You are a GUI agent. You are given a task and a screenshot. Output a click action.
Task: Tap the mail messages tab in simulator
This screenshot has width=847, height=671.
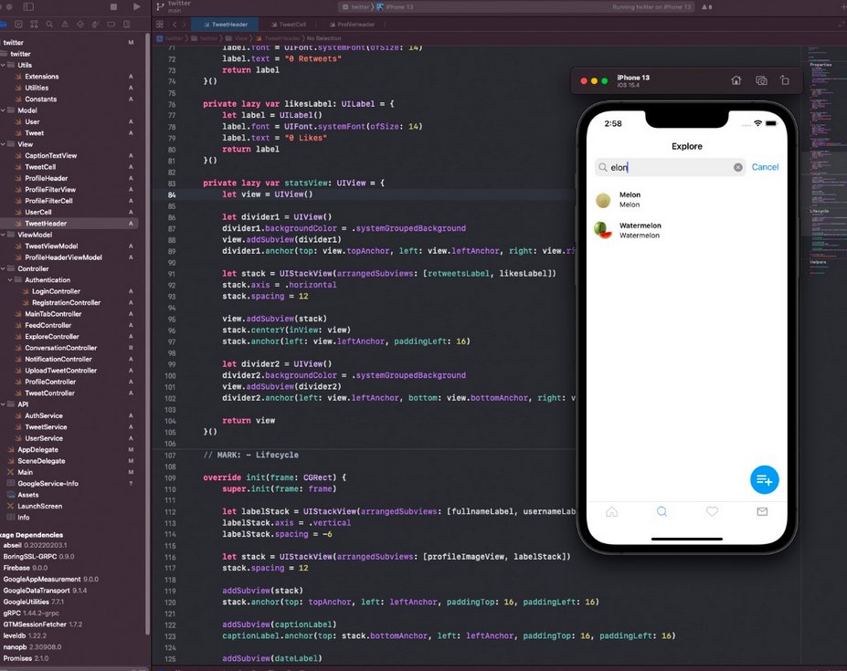[x=762, y=511]
